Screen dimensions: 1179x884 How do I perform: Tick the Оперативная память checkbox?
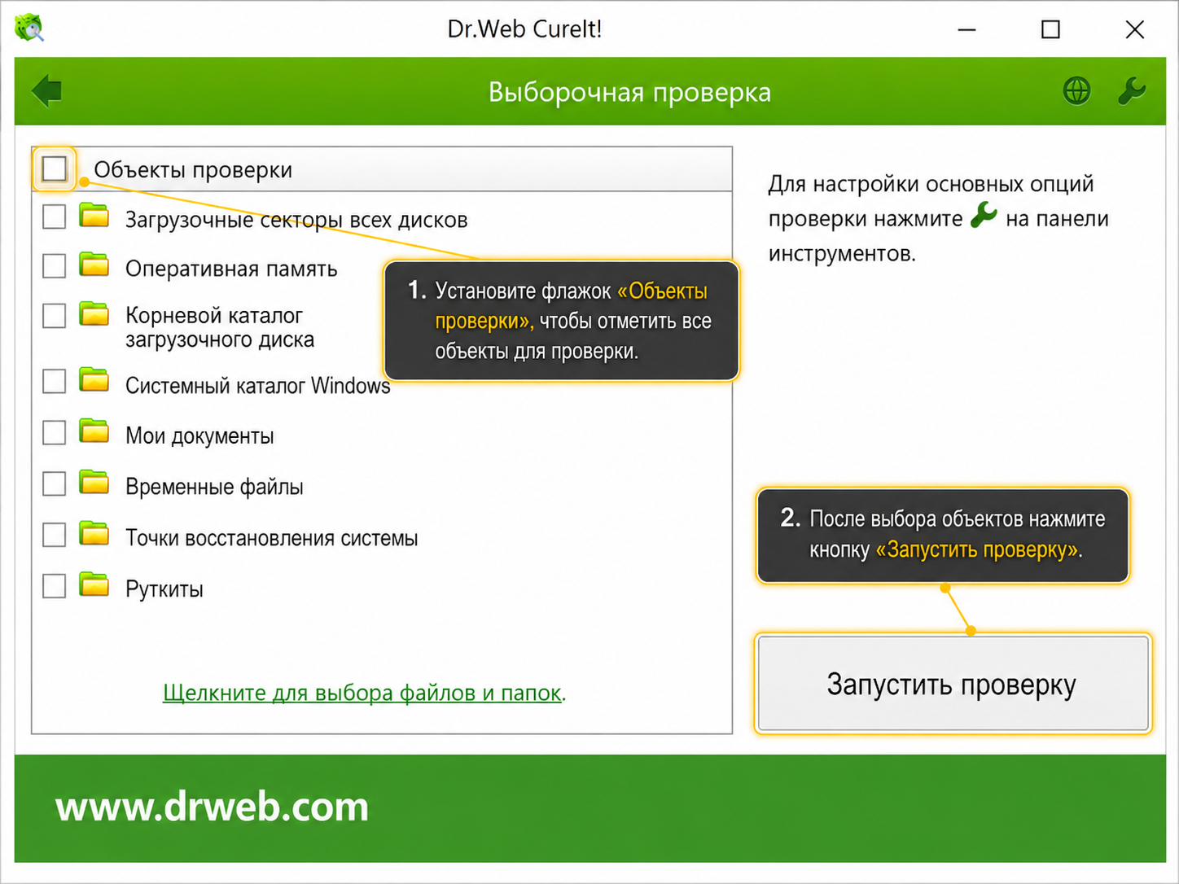click(55, 266)
